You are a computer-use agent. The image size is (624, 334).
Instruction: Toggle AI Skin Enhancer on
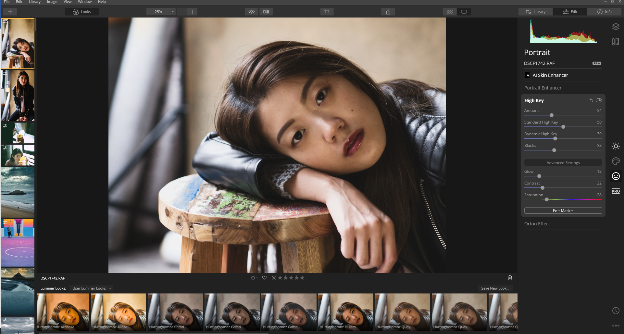[527, 75]
